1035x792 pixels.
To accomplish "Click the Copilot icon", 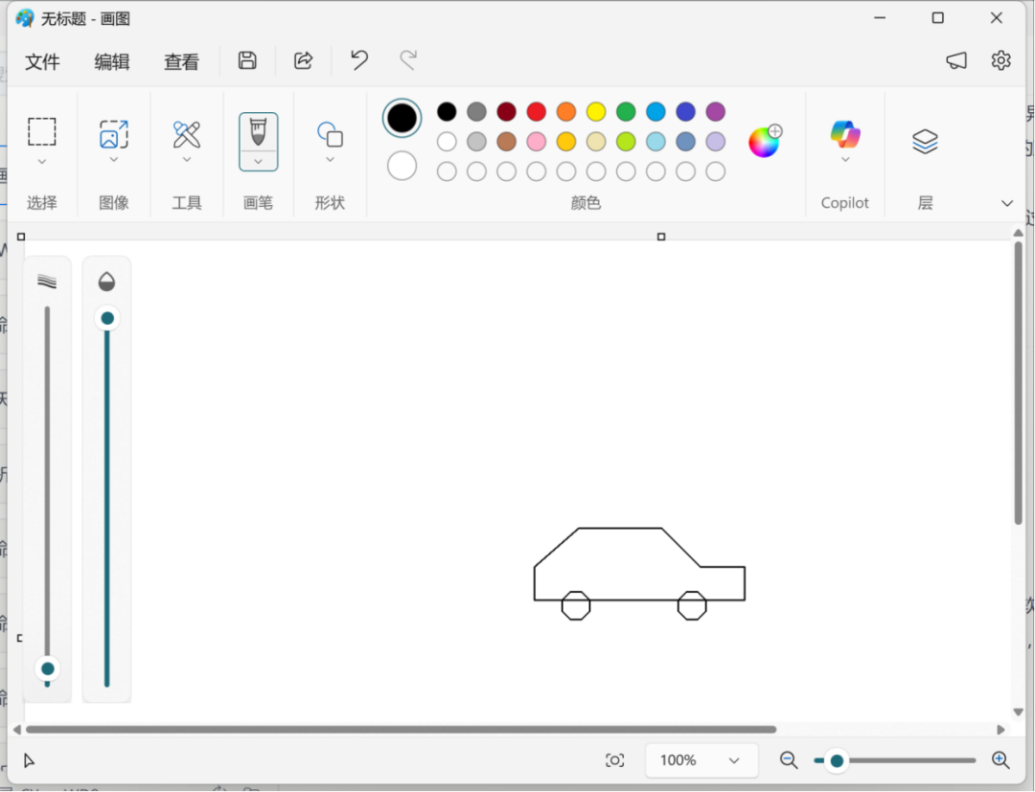I will click(x=845, y=134).
